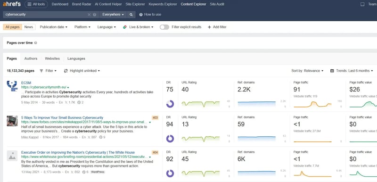Click the Forbes 887 X shares icon
Viewport: 377px width, 182px height.
tap(89, 137)
